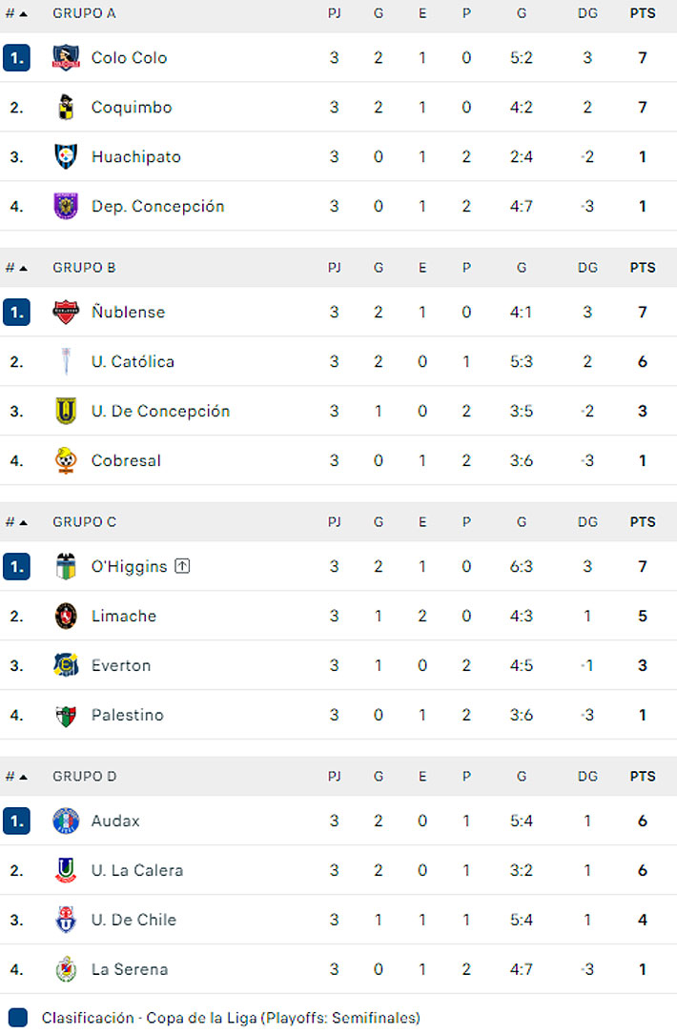Open the Huachipato team link
Image resolution: width=677 pixels, height=1034 pixels.
tap(135, 156)
